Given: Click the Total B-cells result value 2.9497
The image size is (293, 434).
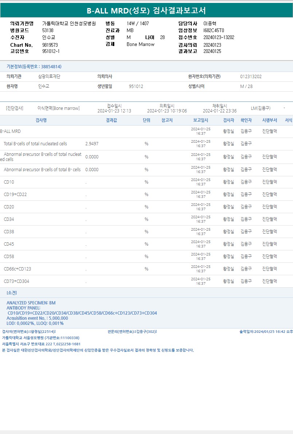Looking at the screenshot, I should click(92, 144).
